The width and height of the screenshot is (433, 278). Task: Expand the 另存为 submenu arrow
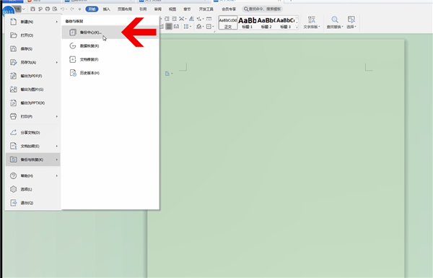point(56,62)
